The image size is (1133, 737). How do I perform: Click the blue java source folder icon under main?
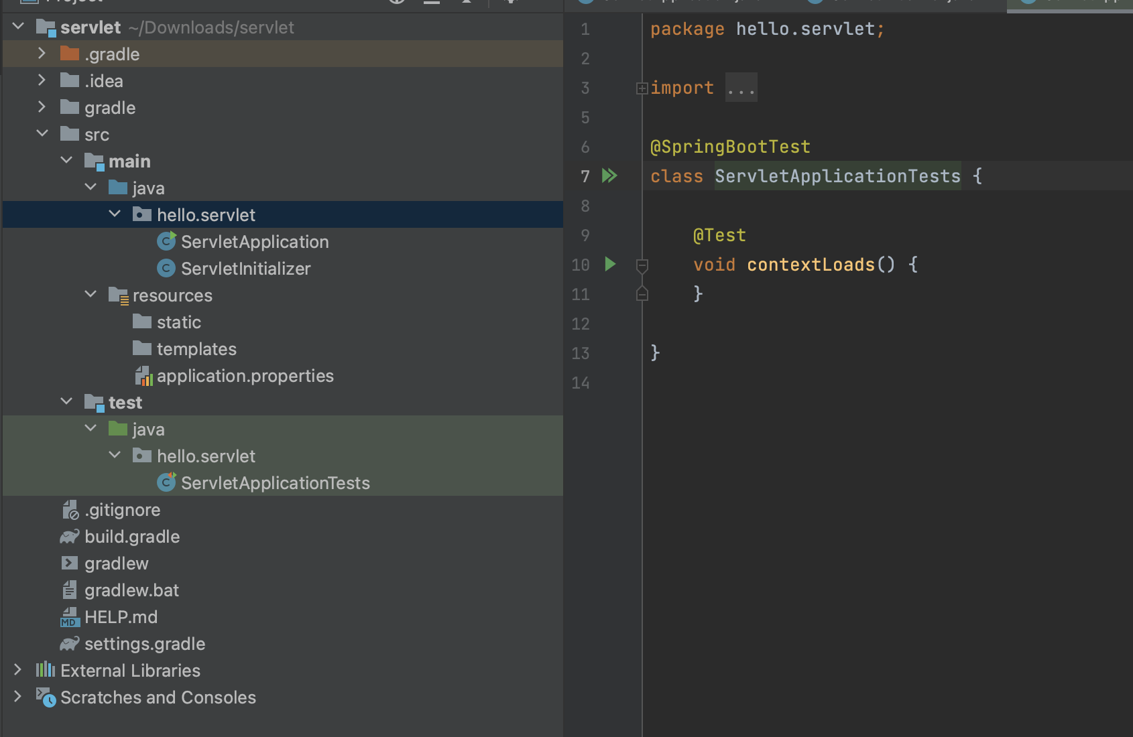118,188
